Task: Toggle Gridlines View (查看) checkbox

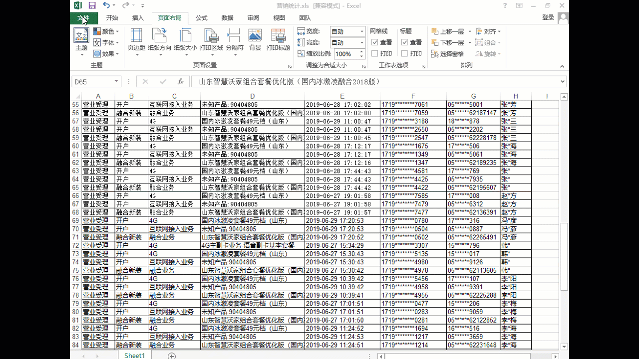Action: pyautogui.click(x=374, y=42)
